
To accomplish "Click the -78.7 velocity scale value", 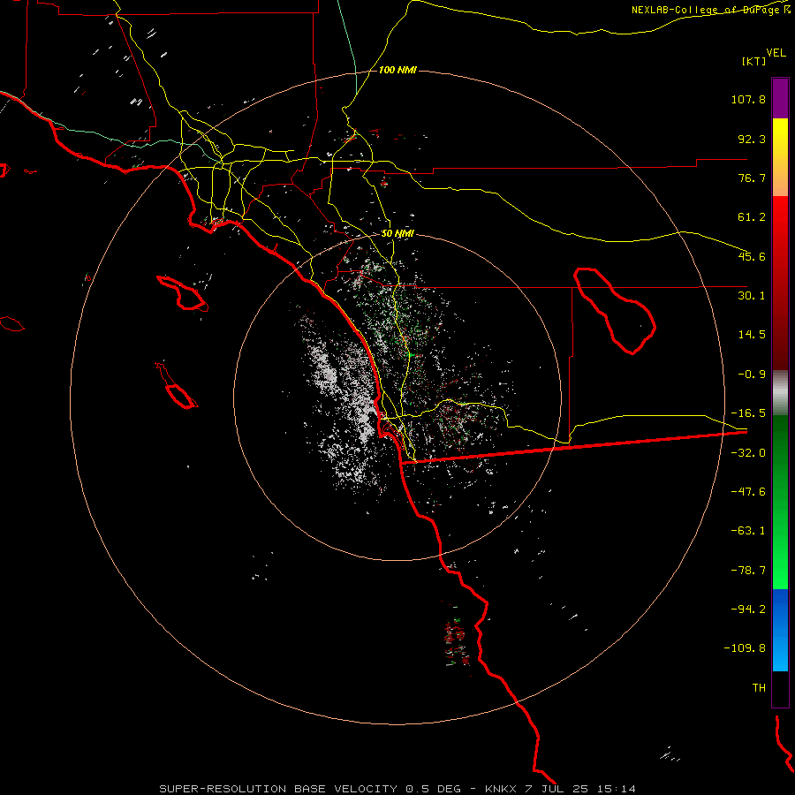I will [x=748, y=571].
